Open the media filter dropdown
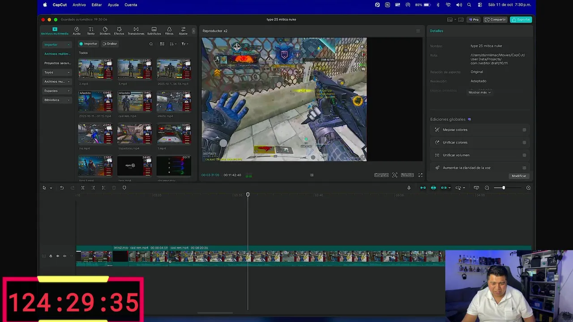Viewport: 573px width, 322px height. pos(185,44)
